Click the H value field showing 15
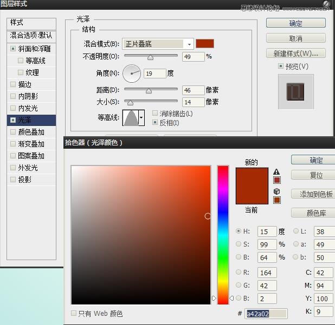 [267, 231]
